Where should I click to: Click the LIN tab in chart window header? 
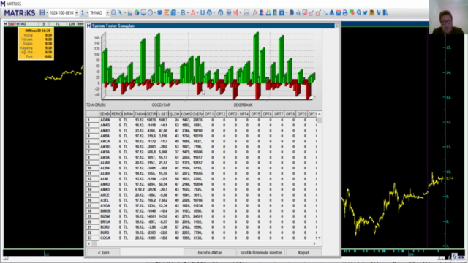coord(72,24)
